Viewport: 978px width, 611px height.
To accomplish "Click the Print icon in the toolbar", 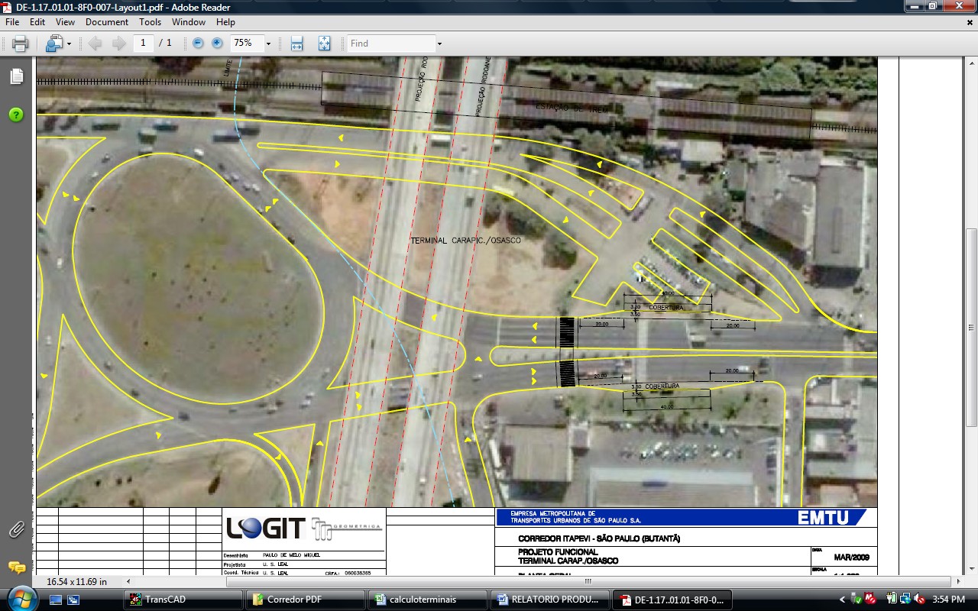I will tap(21, 44).
